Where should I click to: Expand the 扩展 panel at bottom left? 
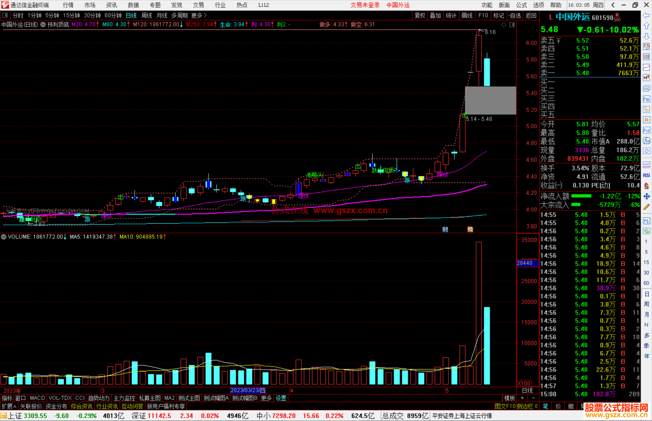click(9, 406)
